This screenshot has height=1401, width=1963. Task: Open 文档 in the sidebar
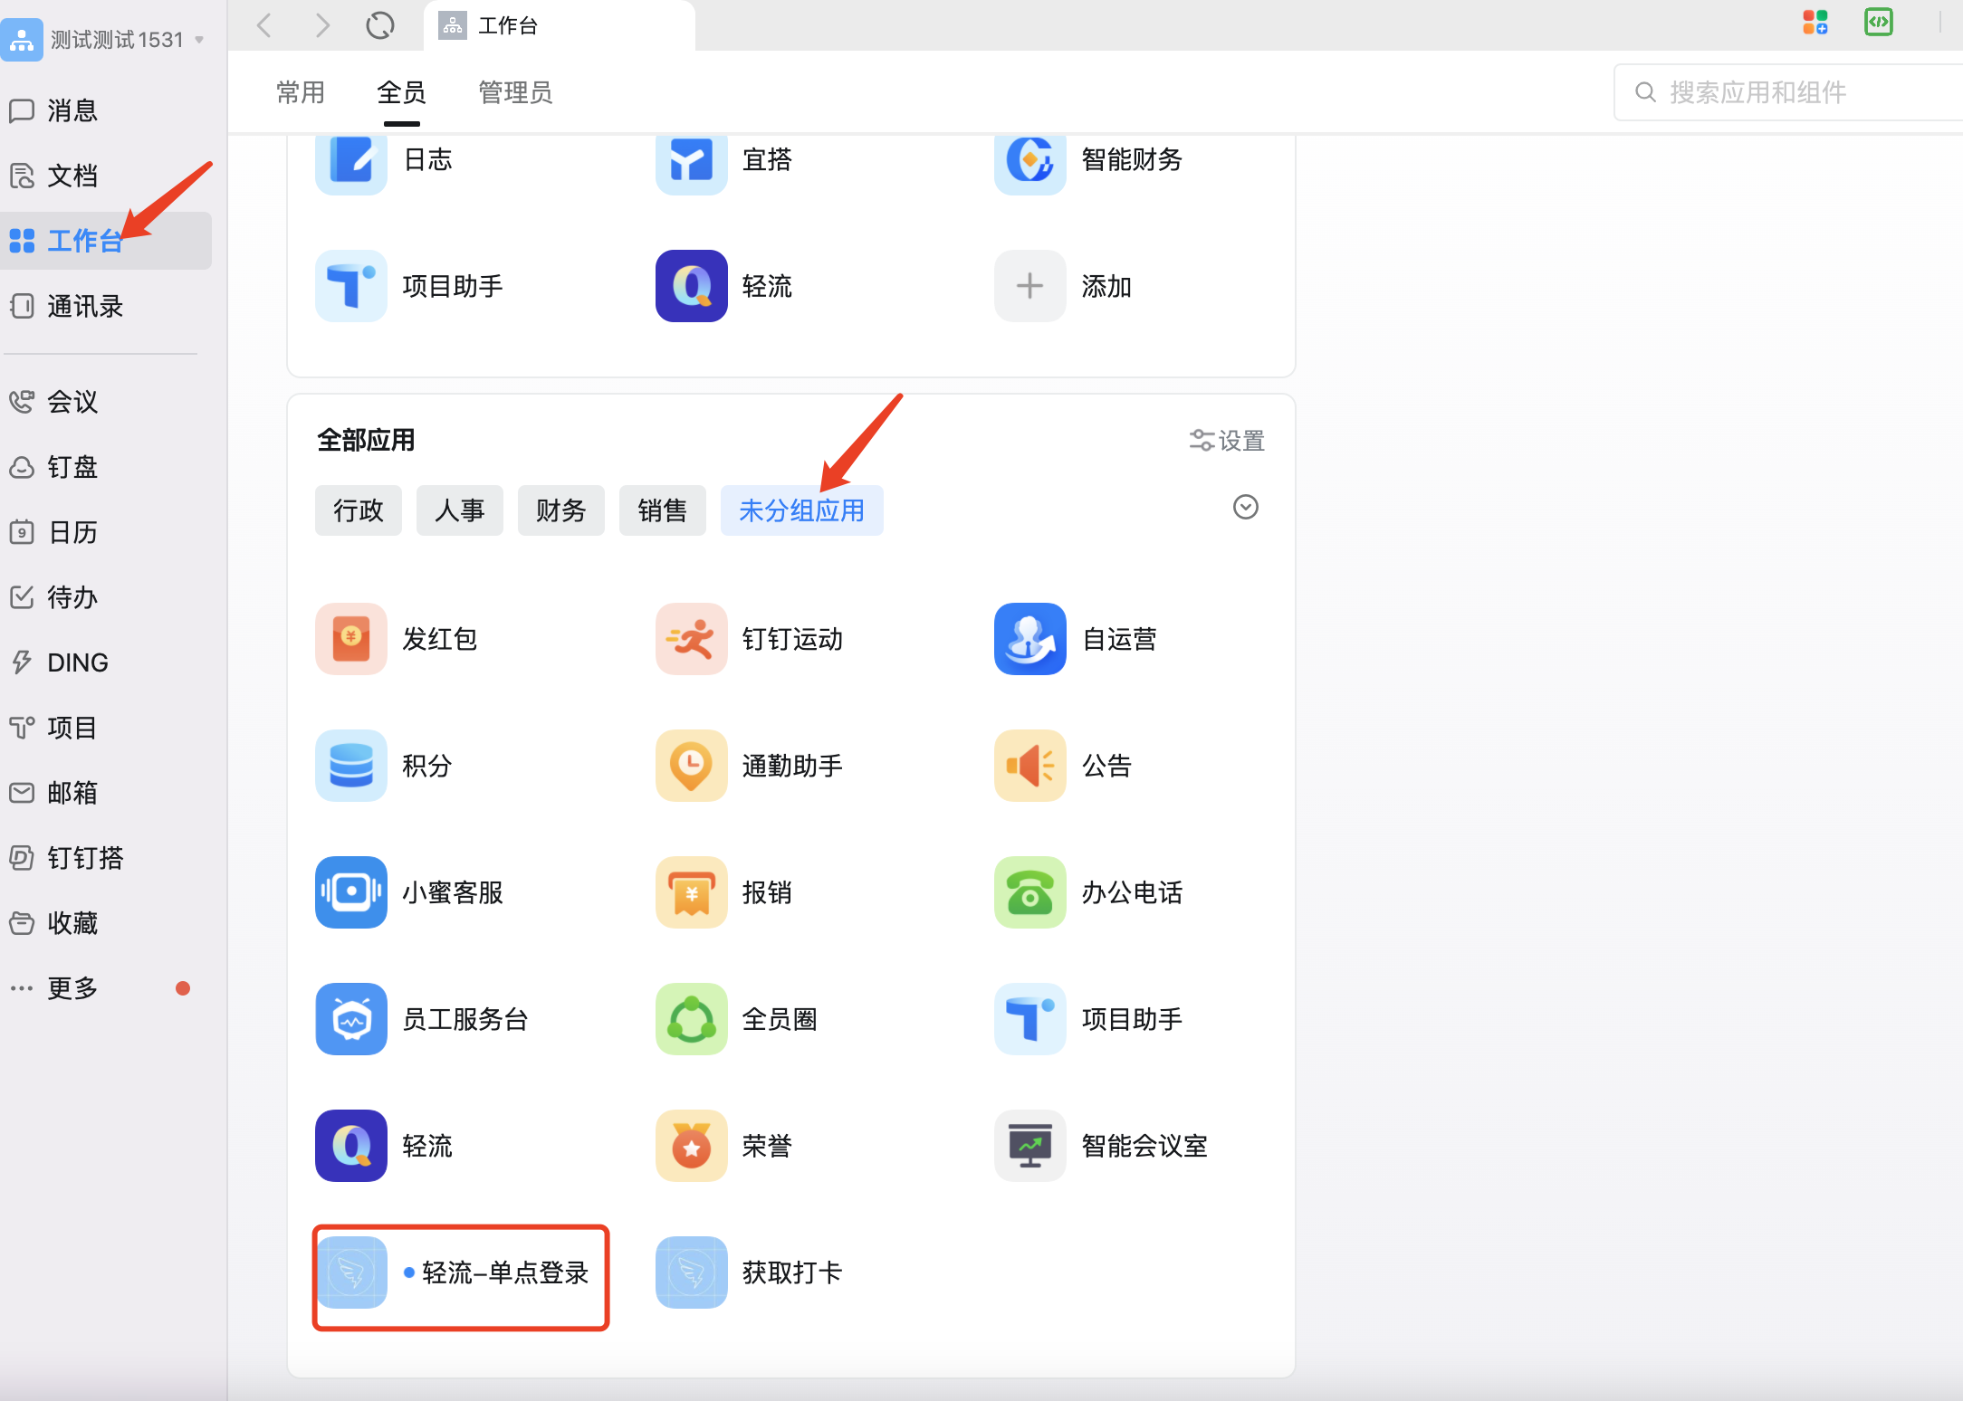(106, 176)
